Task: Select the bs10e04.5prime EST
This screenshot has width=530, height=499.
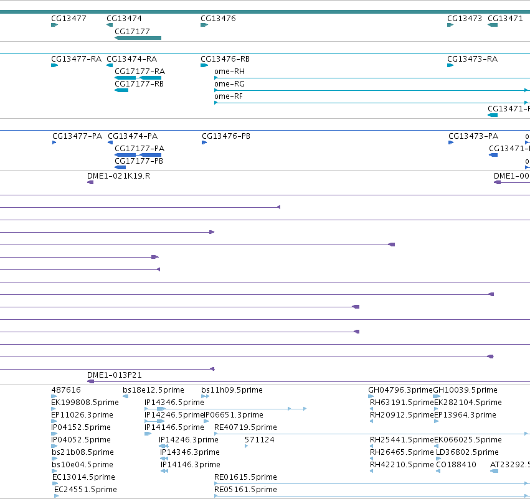Action: pos(82,465)
